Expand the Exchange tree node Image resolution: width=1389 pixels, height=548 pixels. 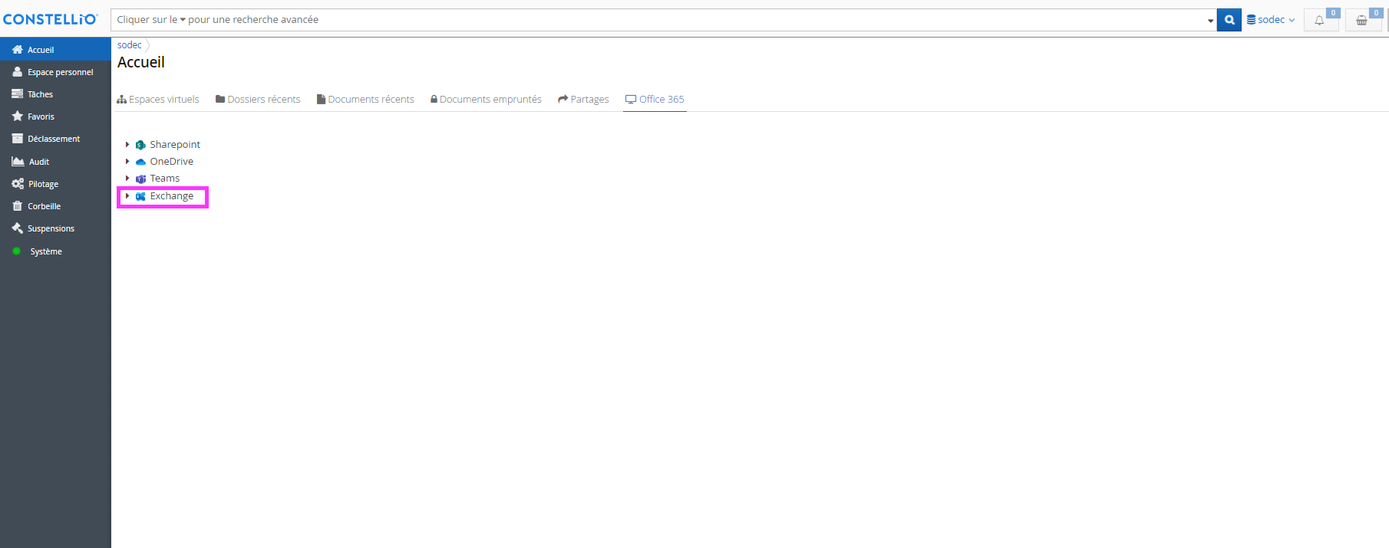pyautogui.click(x=127, y=196)
